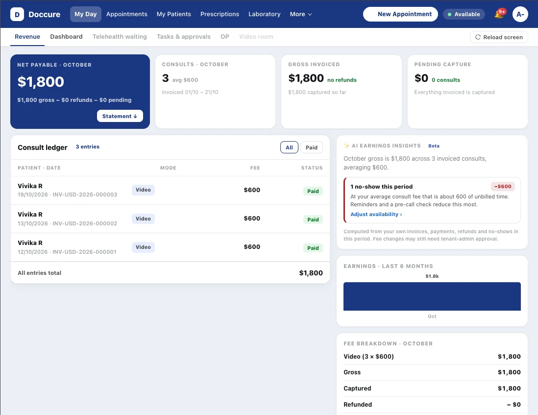The height and width of the screenshot is (415, 538).
Task: Click the Consults October card
Action: pyautogui.click(x=215, y=92)
